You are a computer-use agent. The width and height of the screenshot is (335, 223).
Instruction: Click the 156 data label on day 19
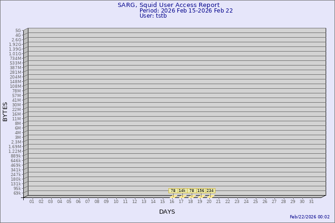pyautogui.click(x=201, y=190)
